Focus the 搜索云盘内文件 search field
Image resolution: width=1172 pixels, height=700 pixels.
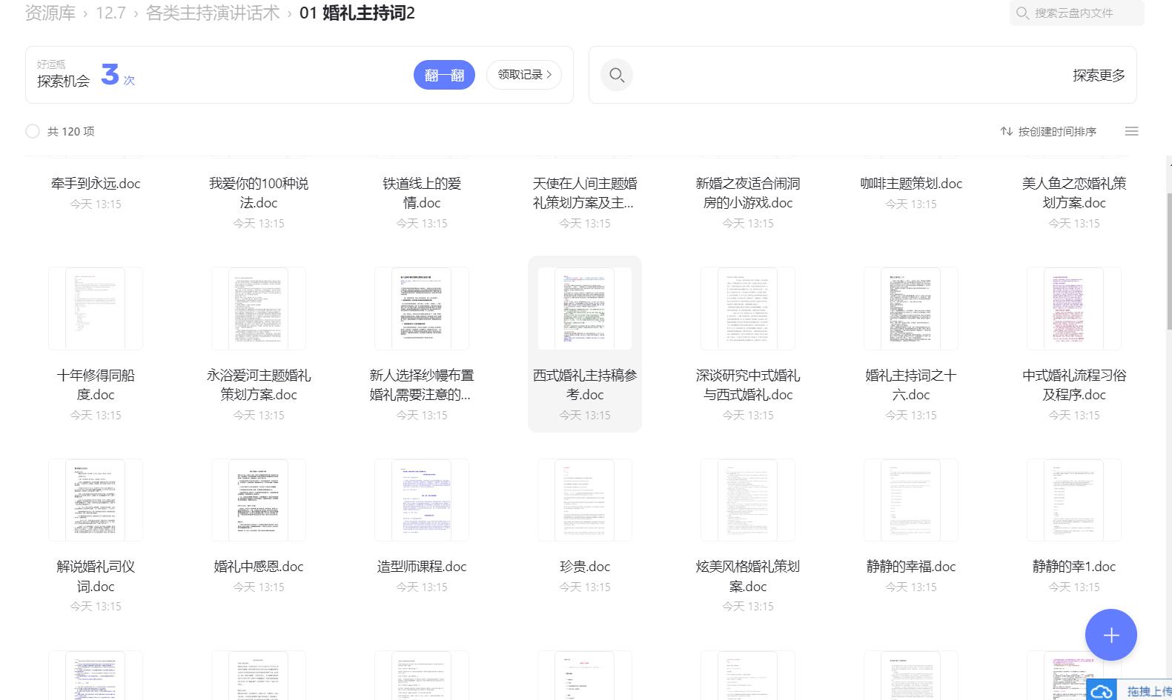pyautogui.click(x=1082, y=13)
